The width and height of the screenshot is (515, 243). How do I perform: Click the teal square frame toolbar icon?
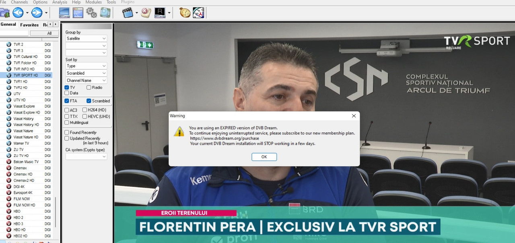point(105,13)
